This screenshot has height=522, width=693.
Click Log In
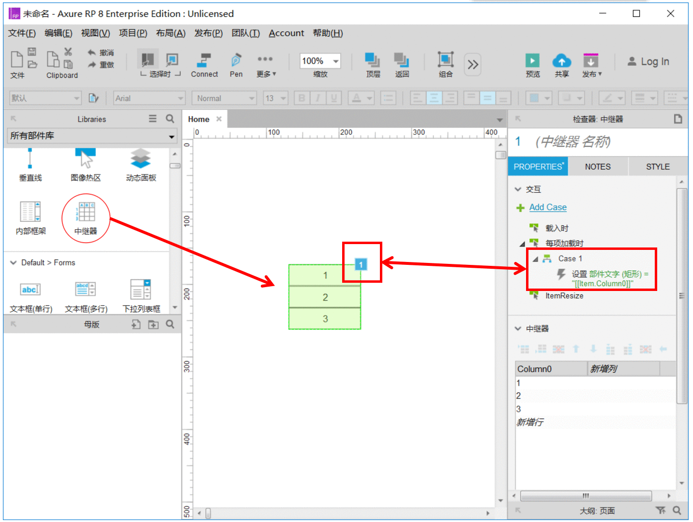(x=648, y=61)
